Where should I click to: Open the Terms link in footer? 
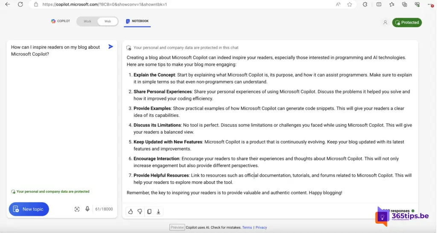point(247,227)
